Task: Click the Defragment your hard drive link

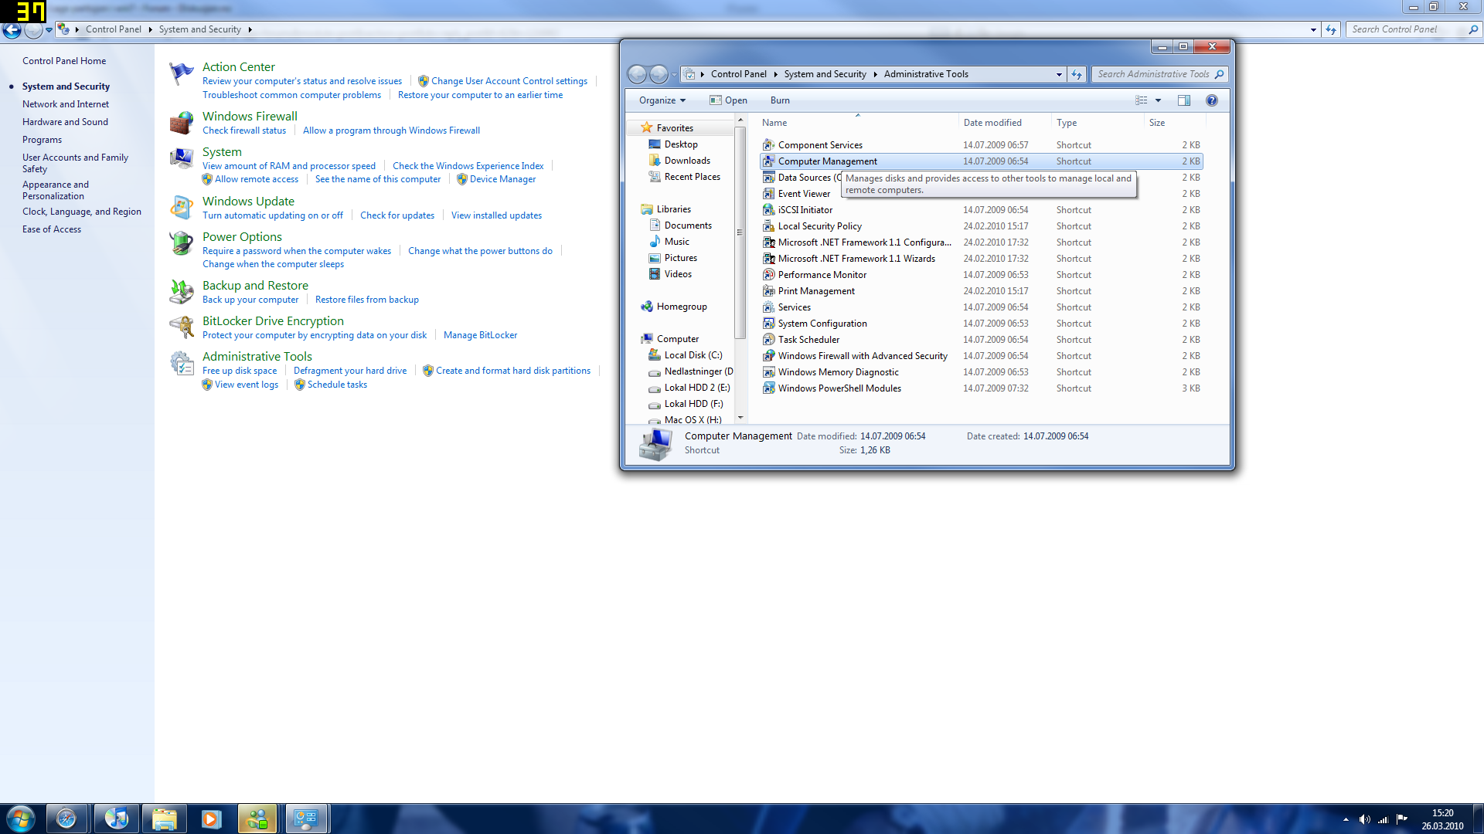Action: click(349, 371)
